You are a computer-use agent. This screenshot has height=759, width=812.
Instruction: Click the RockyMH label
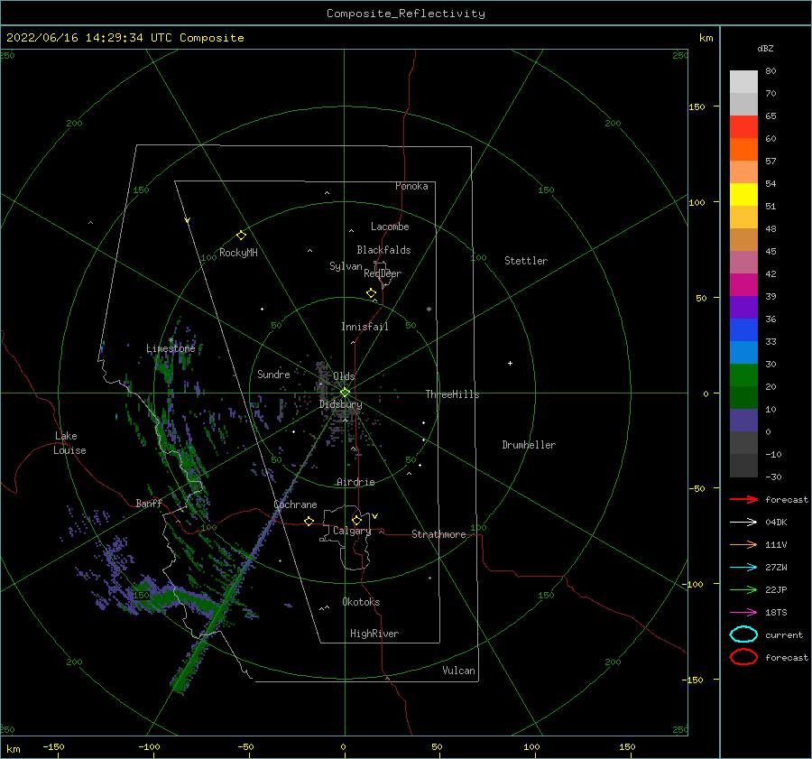[x=238, y=253]
